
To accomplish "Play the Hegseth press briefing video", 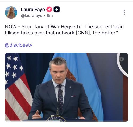I will tap(66, 87).
